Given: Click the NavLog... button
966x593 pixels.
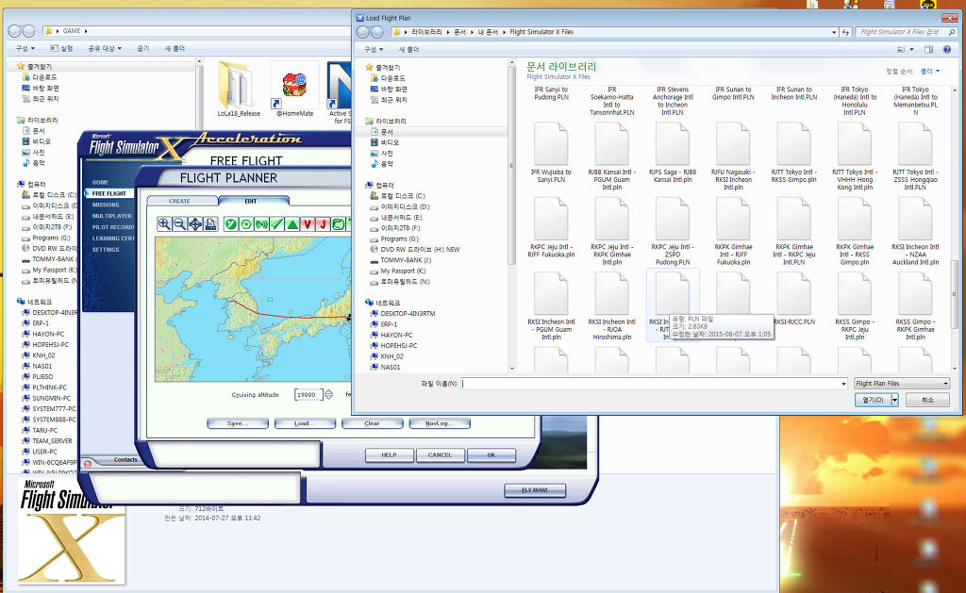Looking at the screenshot, I should [x=440, y=423].
